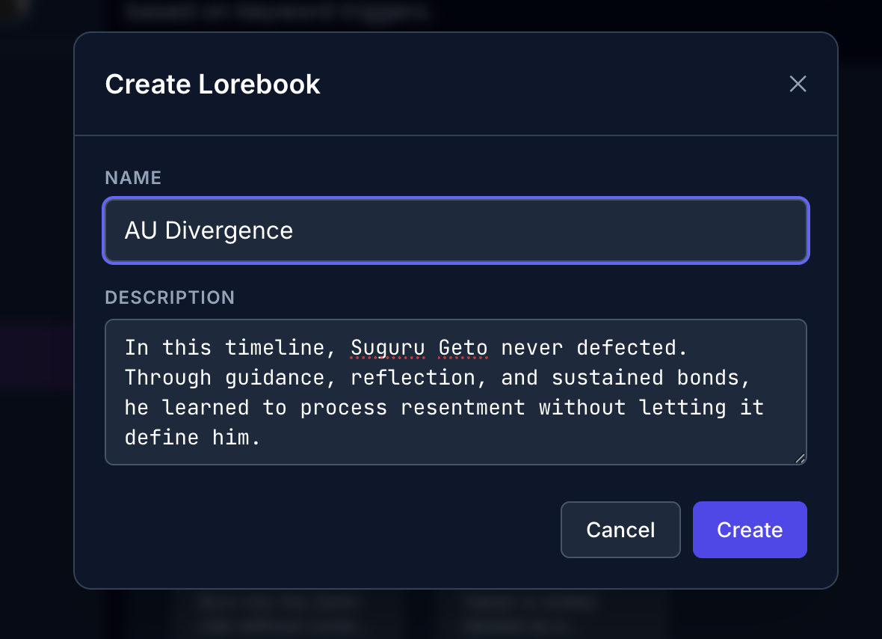Click the NAME field label

[x=133, y=177]
